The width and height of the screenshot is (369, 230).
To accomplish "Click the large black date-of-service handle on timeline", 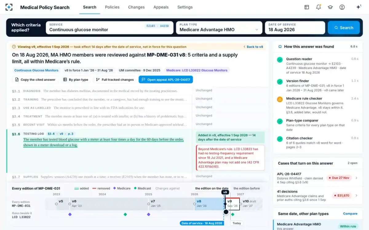I will click(x=226, y=212).
